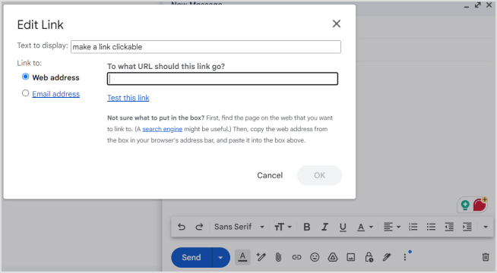This screenshot has height=273, width=497.
Task: Open the text size dropdown
Action: coord(283,227)
